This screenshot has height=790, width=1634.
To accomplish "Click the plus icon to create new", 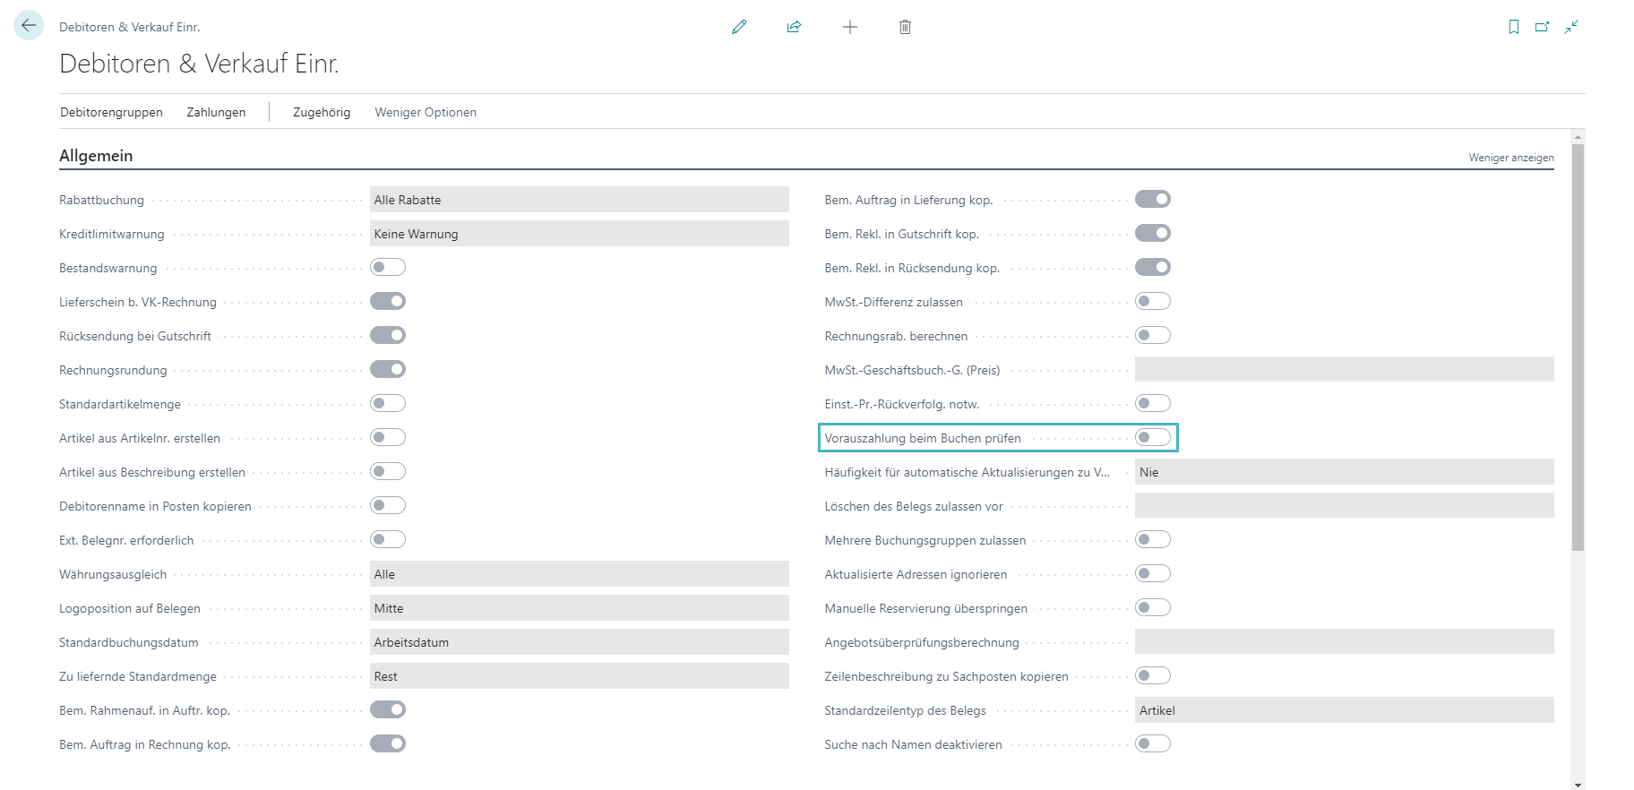I will [x=850, y=27].
